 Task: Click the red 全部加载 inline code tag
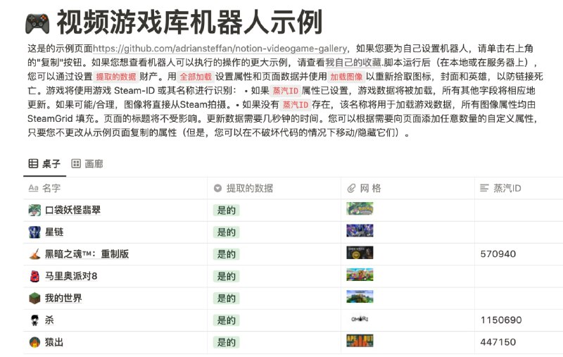click(196, 77)
